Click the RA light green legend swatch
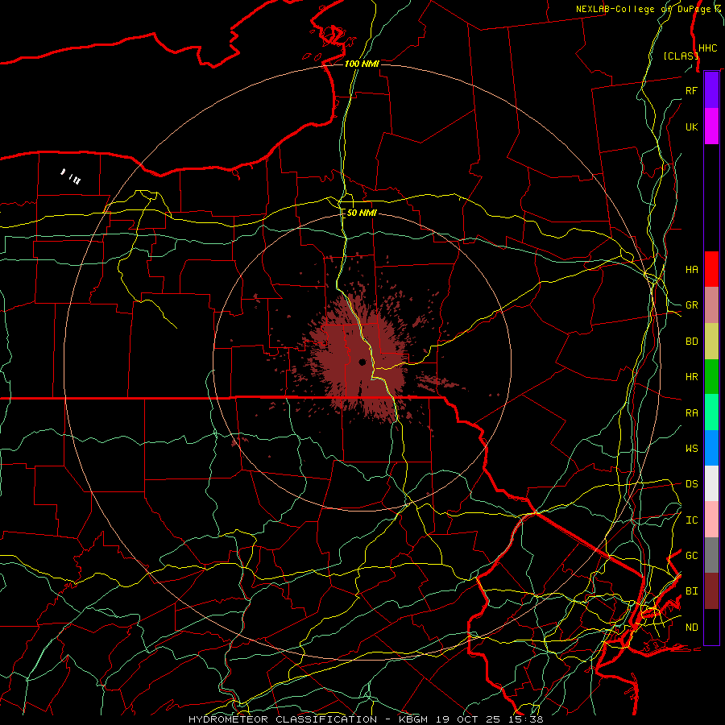 pyautogui.click(x=711, y=412)
